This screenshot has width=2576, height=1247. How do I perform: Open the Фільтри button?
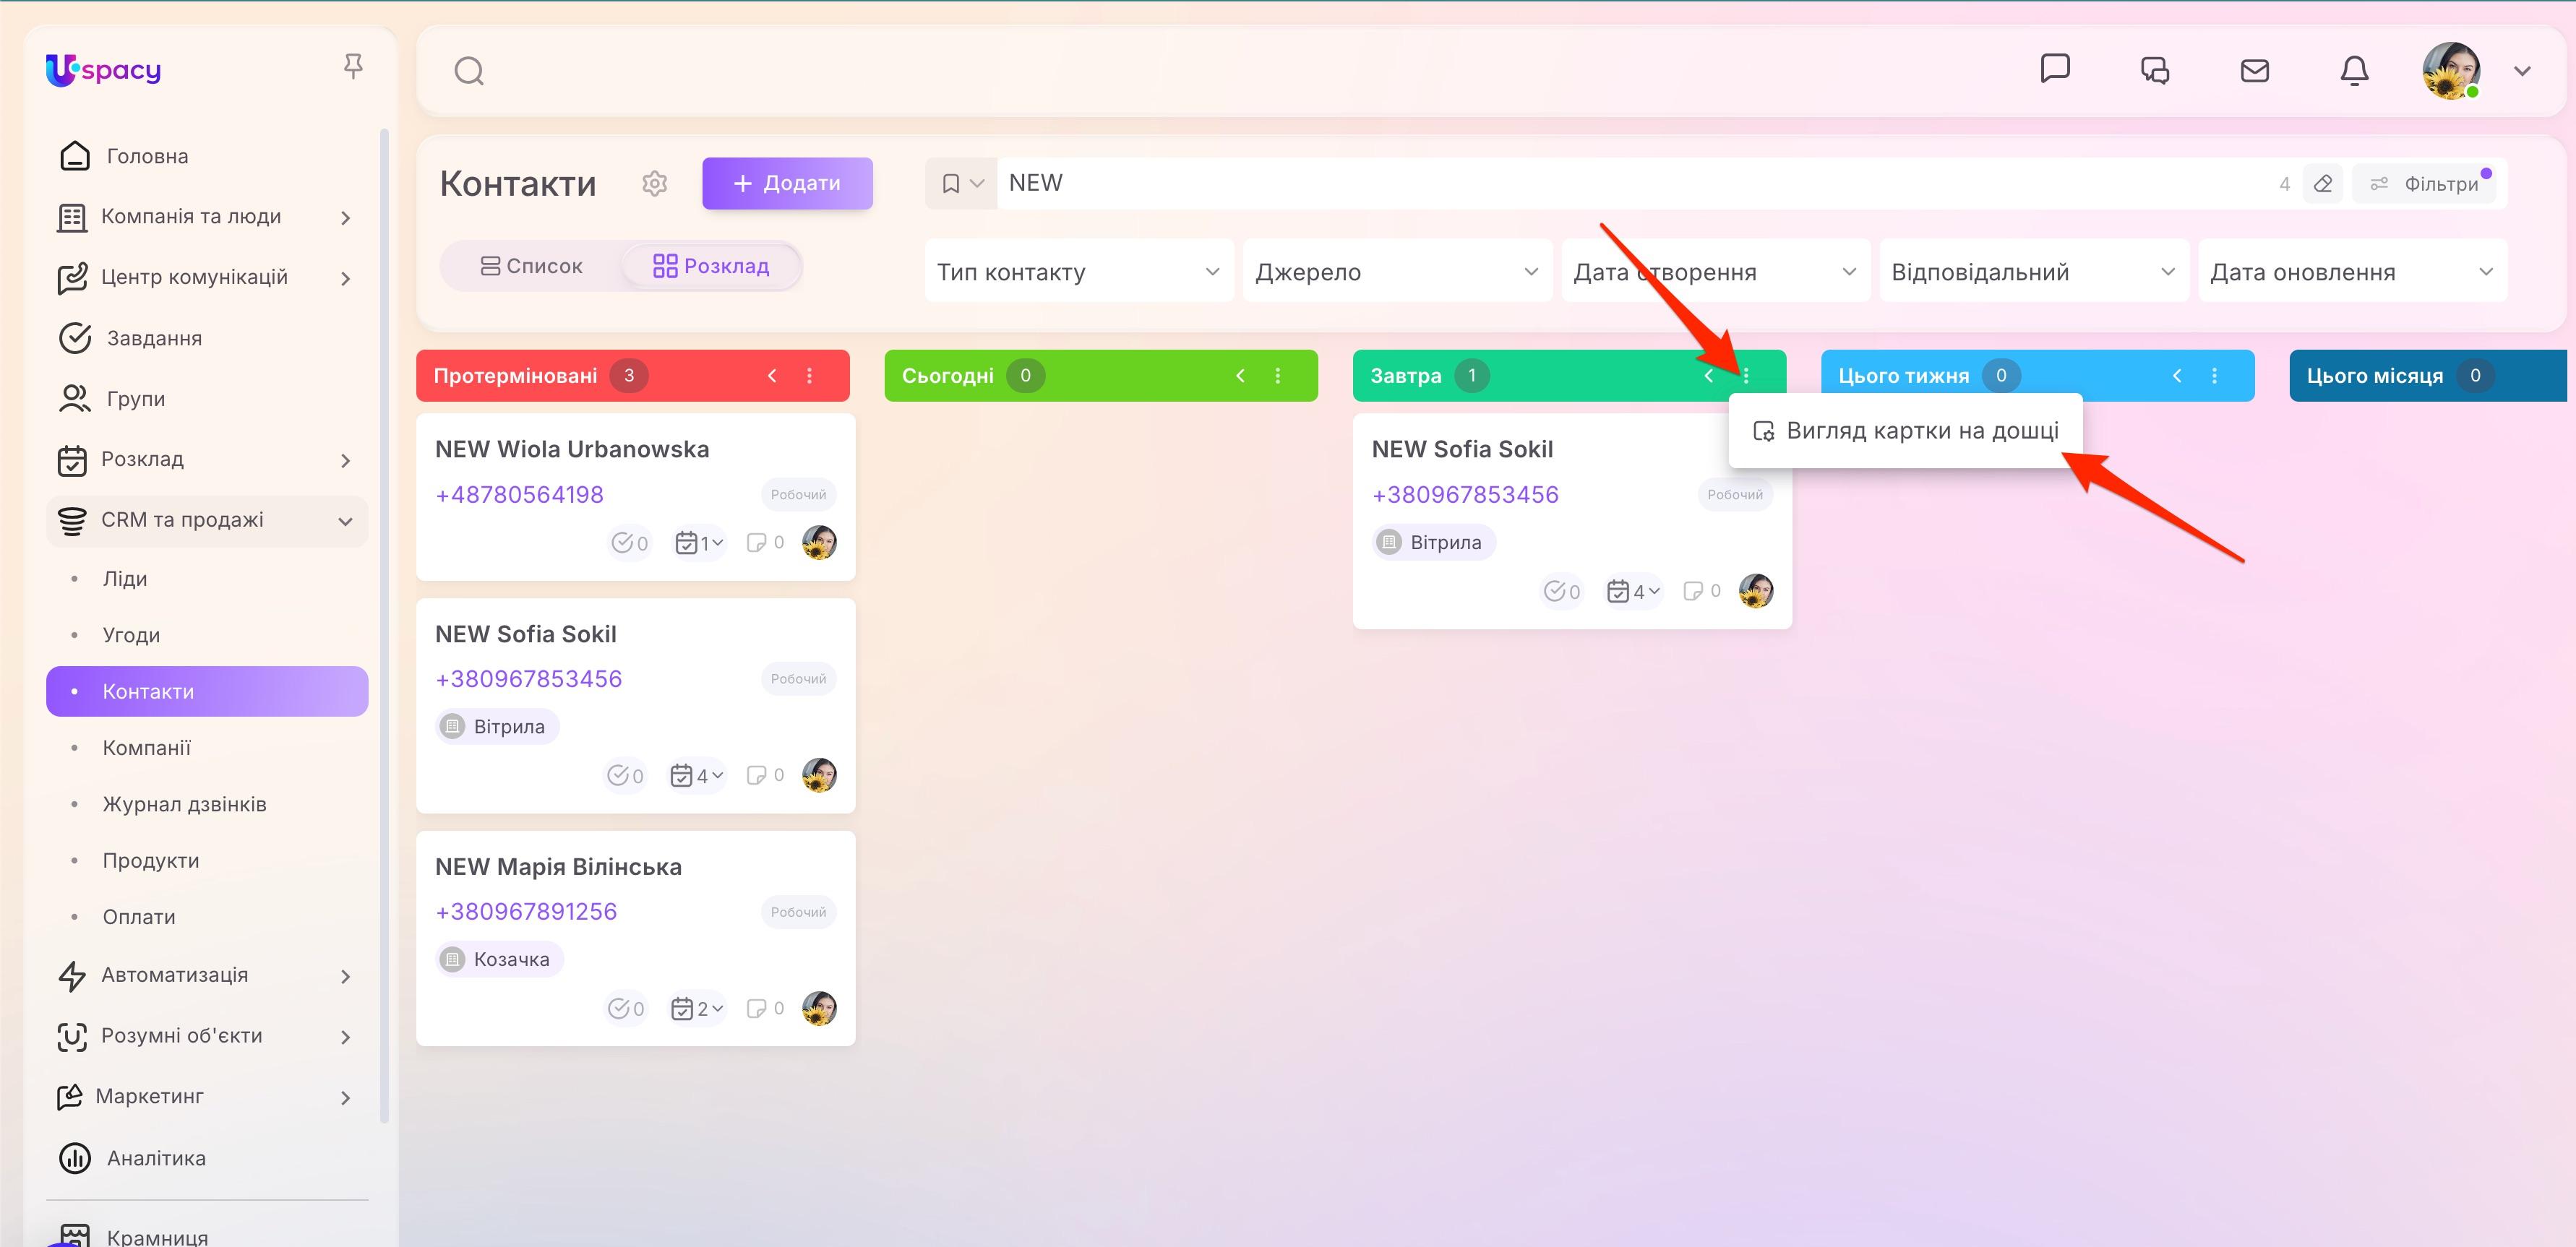click(x=2424, y=184)
